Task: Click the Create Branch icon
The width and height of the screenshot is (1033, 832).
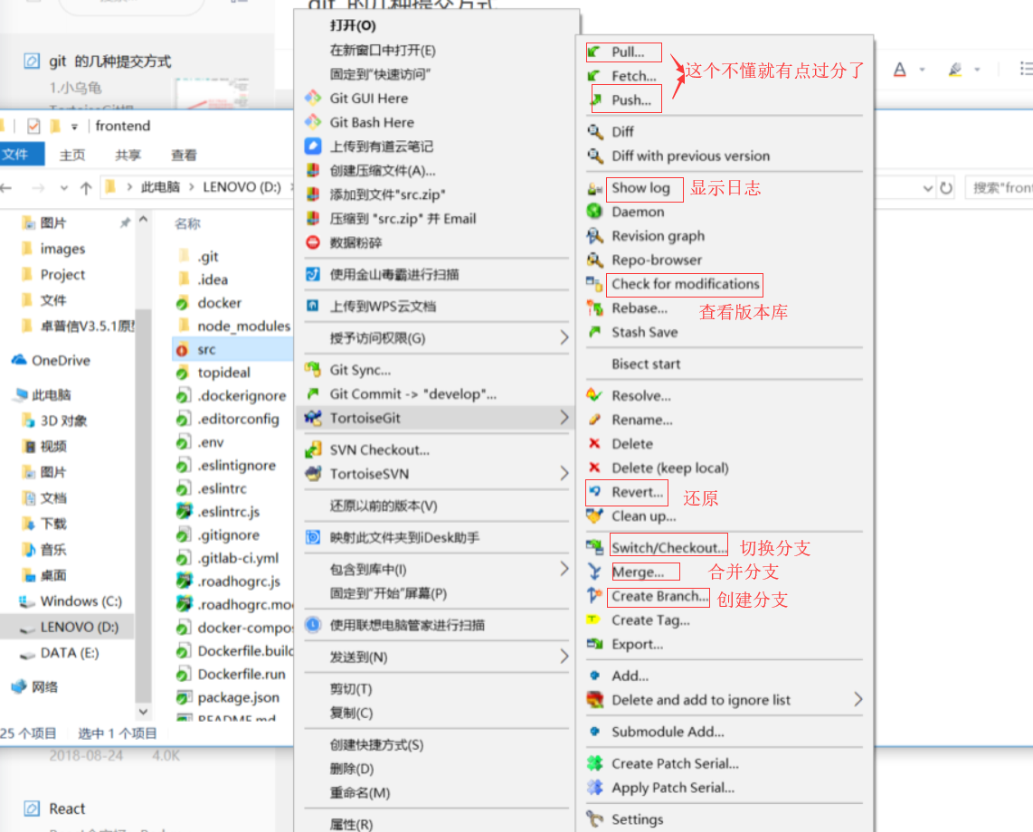Action: coord(595,596)
